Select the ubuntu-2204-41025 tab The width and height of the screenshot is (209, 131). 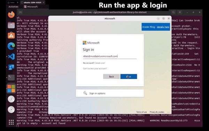[x=32, y=2]
